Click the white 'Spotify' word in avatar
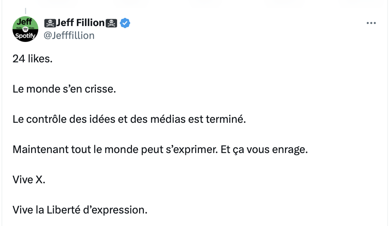The image size is (391, 226). (x=25, y=36)
